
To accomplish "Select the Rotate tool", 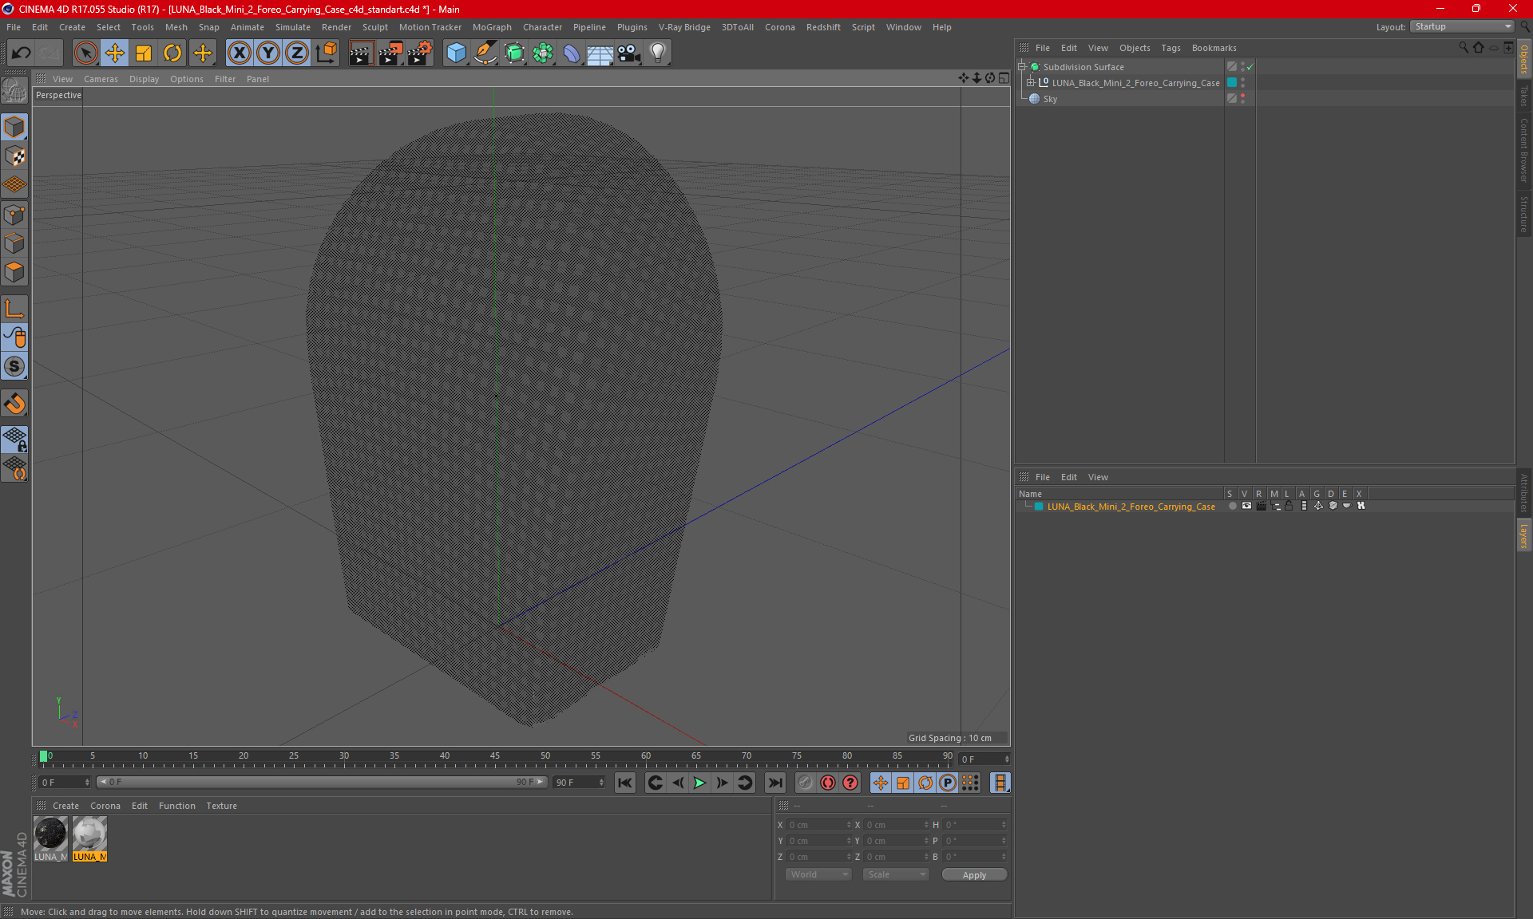I will (172, 53).
